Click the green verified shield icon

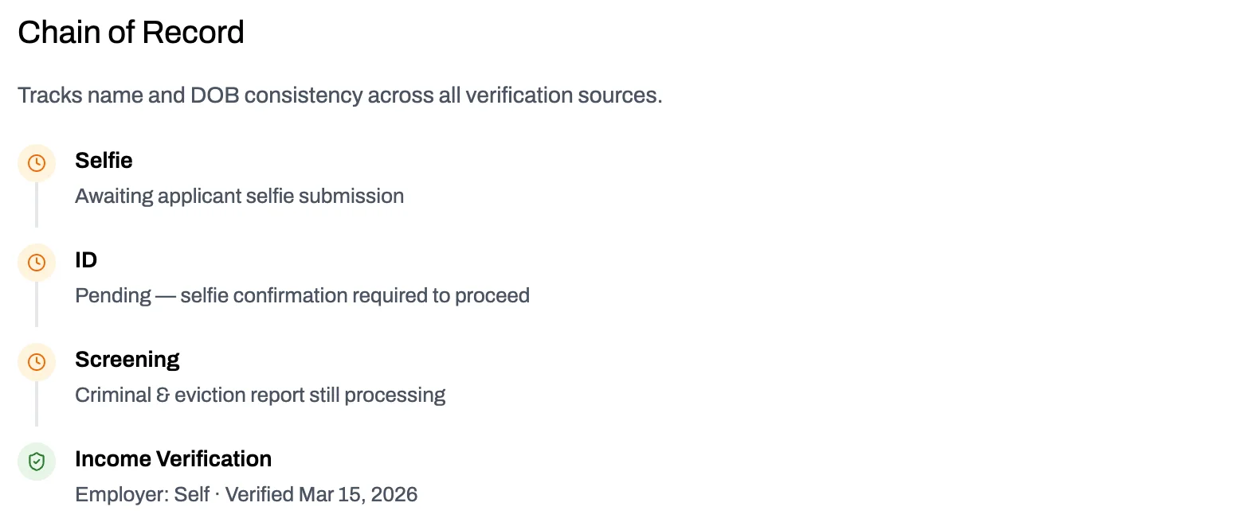(37, 462)
